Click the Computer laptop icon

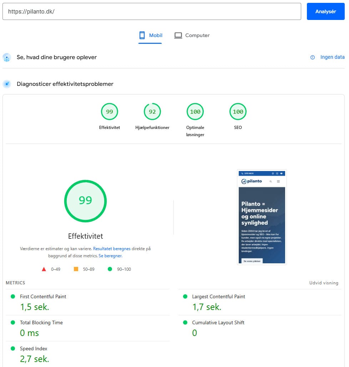click(x=179, y=35)
